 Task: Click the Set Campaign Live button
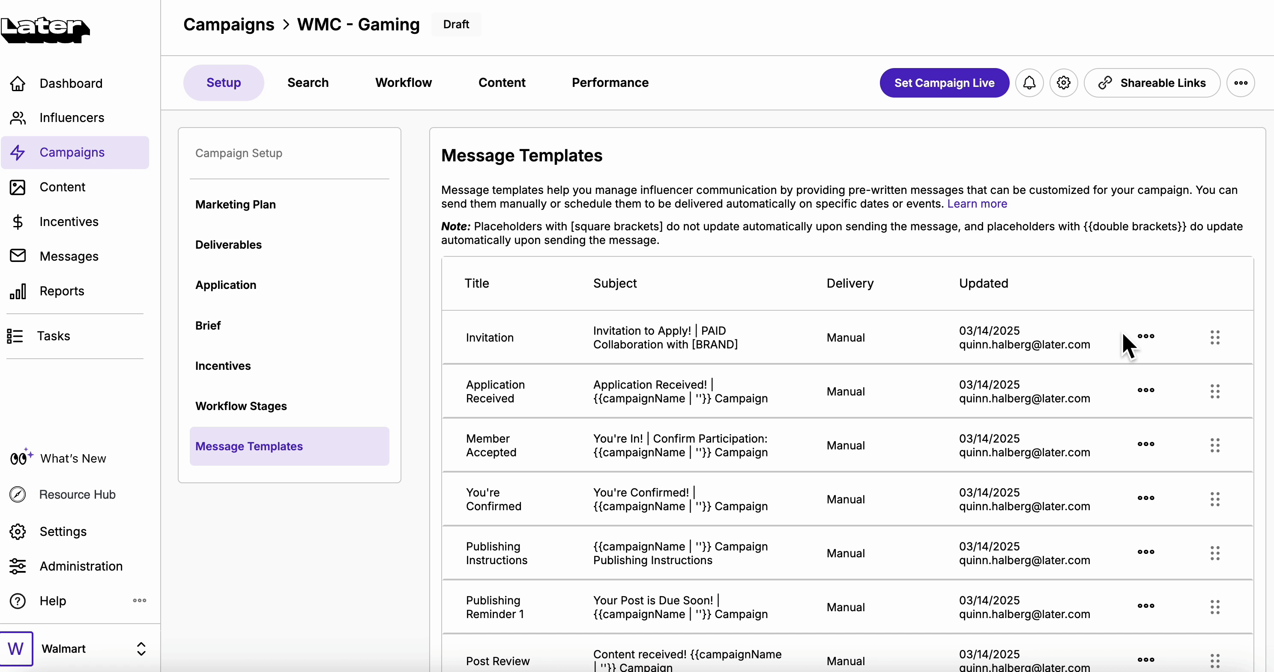click(944, 83)
